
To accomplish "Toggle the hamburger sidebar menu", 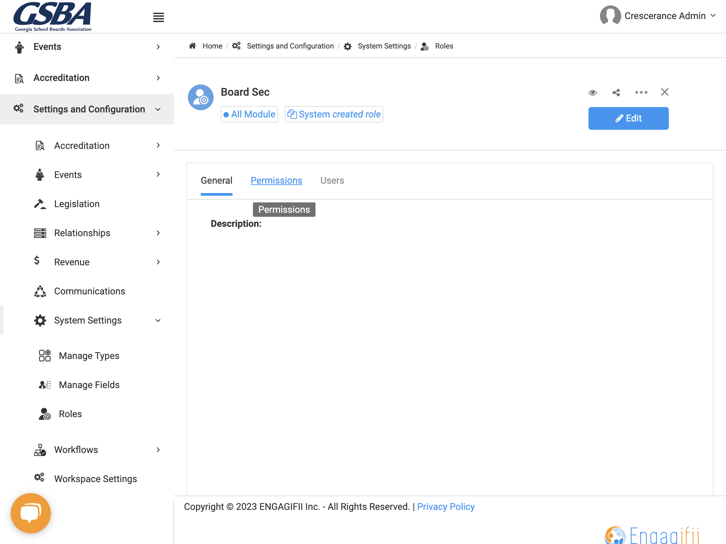I will pos(159,17).
